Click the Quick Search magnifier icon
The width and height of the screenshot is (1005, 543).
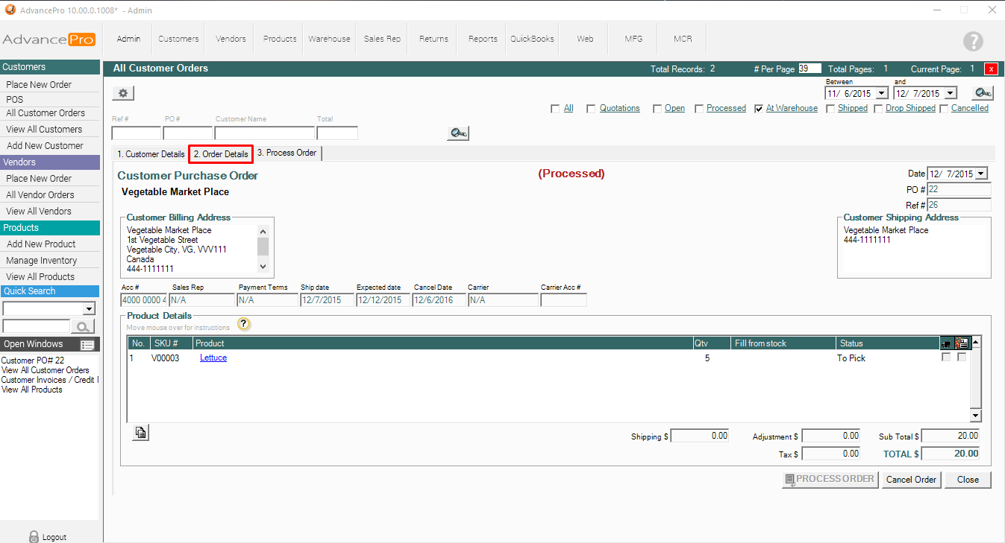83,326
